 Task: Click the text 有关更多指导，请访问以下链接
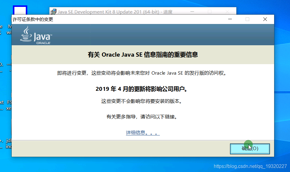point(142,117)
